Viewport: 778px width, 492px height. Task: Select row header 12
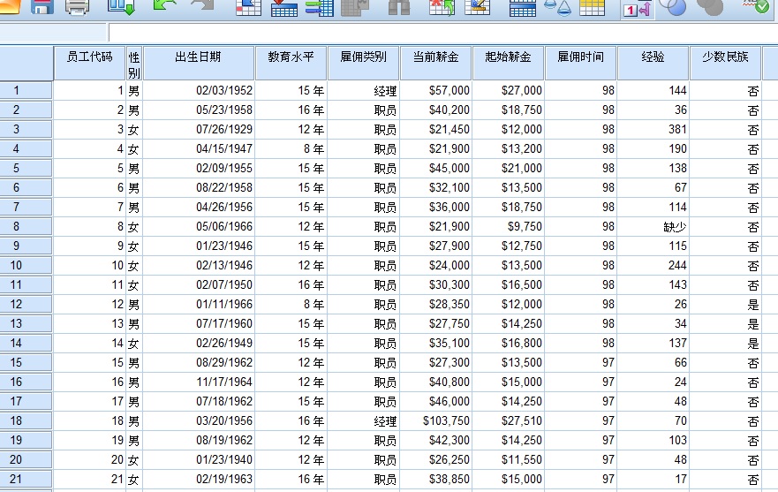click(26, 305)
